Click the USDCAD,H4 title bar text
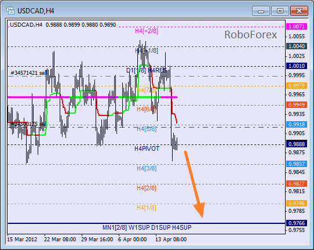Image resolution: width=314 pixels, height=250 pixels. [36, 11]
